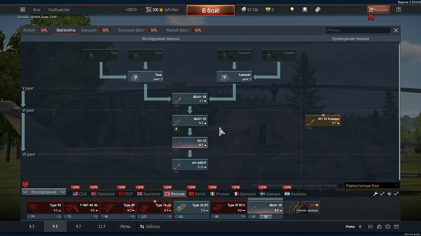Toggle the auto-repair wrench checkbox

[382, 194]
